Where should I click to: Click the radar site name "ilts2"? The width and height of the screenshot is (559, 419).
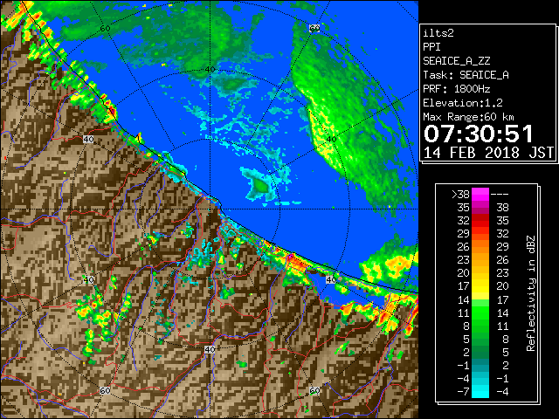point(438,33)
